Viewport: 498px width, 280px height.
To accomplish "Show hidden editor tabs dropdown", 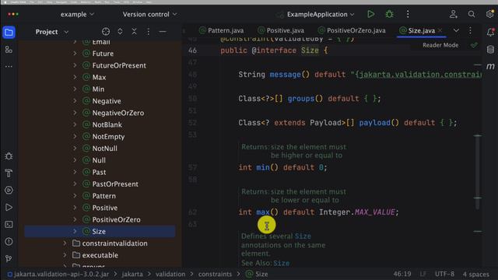I will pyautogui.click(x=456, y=30).
